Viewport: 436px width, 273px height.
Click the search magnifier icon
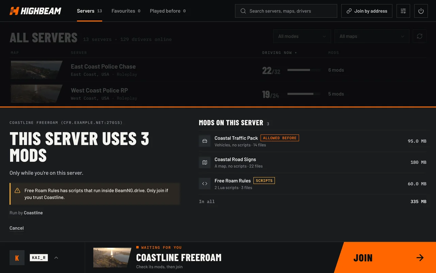[243, 11]
